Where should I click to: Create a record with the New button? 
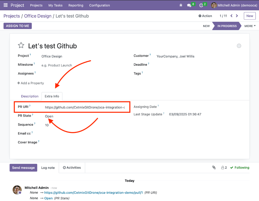249,16
